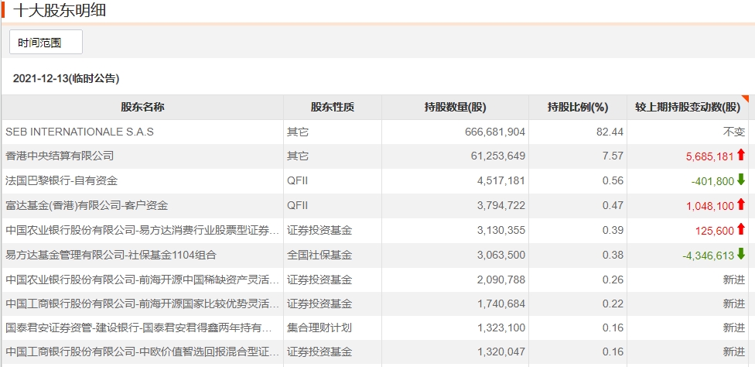
Task: Click 证券投资基金 in the 3,130,355 row
Action: pyautogui.click(x=319, y=231)
